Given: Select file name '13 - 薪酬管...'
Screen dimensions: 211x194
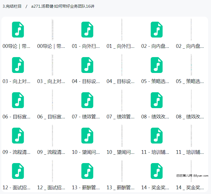Looking at the screenshot, I should (x=86, y=188).
